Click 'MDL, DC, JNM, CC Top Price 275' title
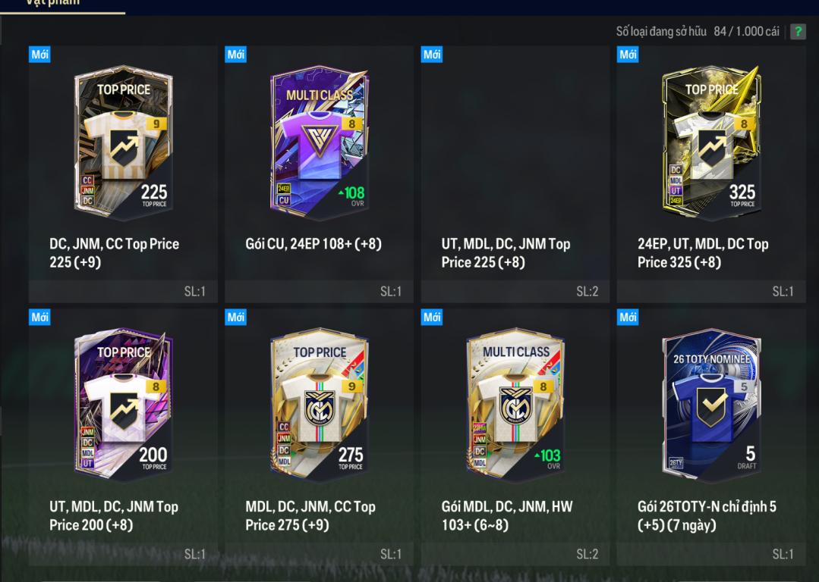 [x=310, y=516]
